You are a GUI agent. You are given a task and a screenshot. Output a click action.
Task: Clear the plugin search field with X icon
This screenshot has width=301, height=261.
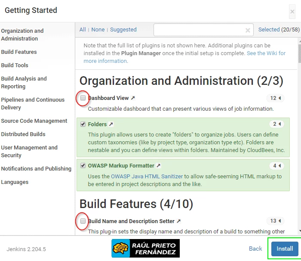(x=248, y=30)
